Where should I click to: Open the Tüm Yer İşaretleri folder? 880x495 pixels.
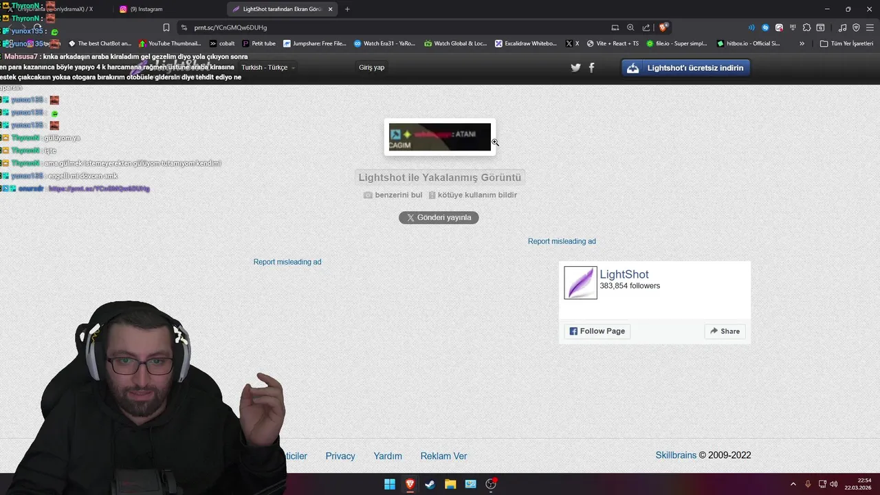pos(846,43)
